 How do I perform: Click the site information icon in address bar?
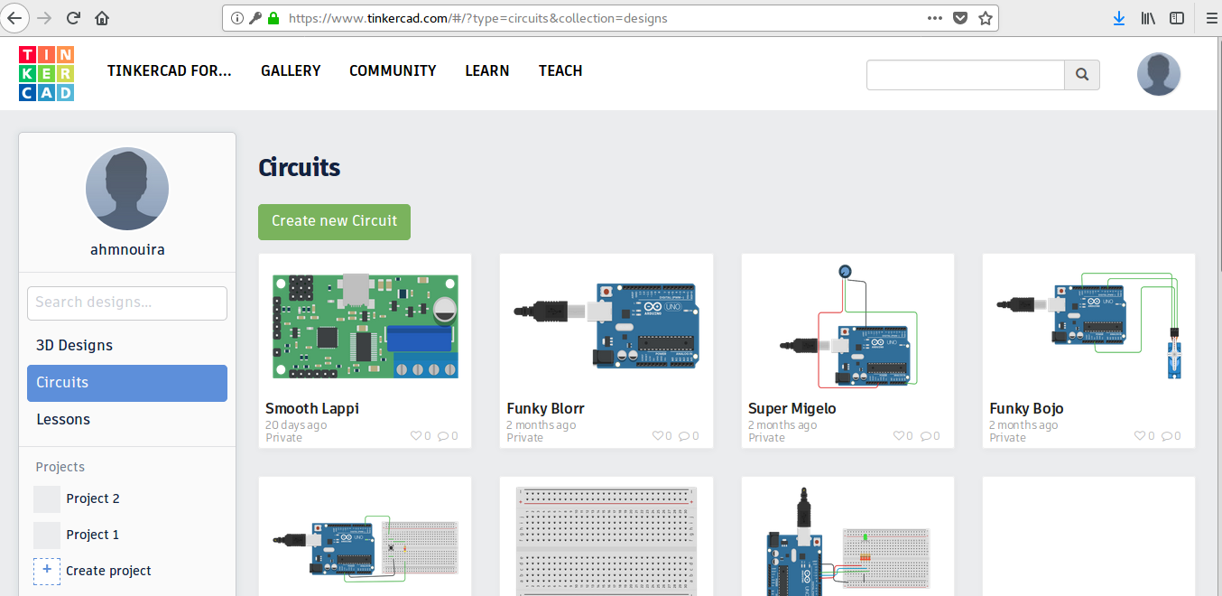(x=237, y=18)
